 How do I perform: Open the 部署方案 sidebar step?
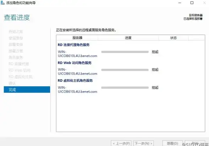[16, 51]
